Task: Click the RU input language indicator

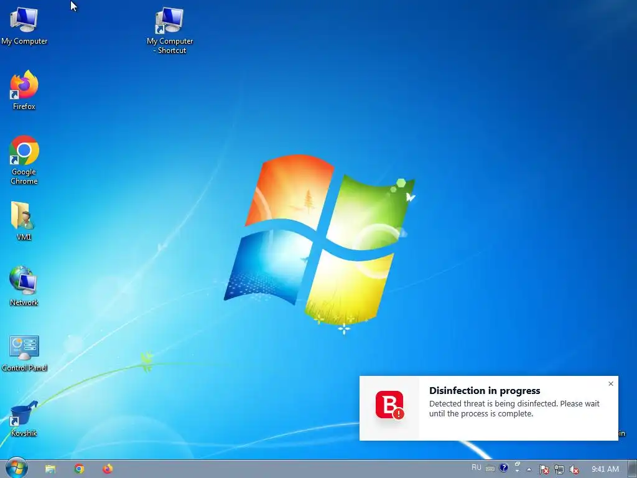Action: point(476,467)
